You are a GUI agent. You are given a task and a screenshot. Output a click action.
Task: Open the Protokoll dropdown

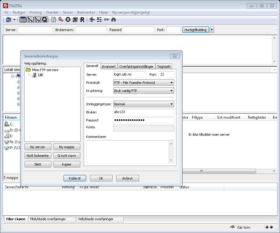click(x=143, y=83)
